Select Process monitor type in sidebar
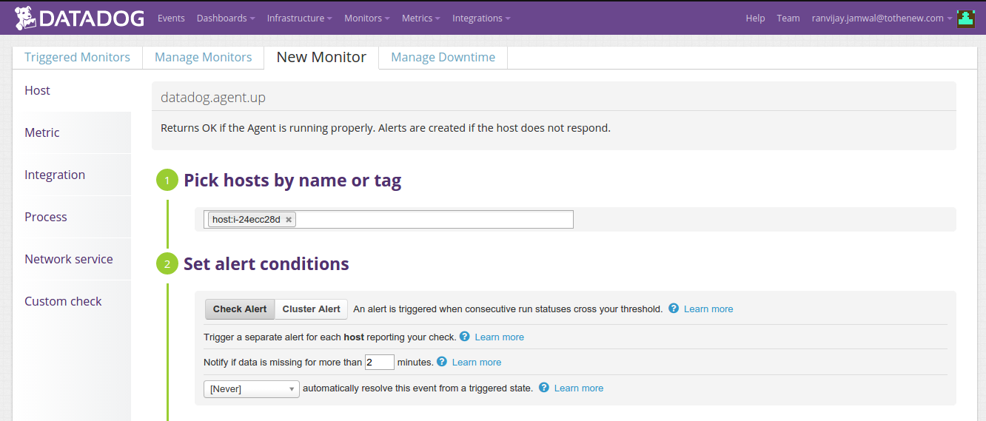The image size is (986, 421). tap(72, 217)
